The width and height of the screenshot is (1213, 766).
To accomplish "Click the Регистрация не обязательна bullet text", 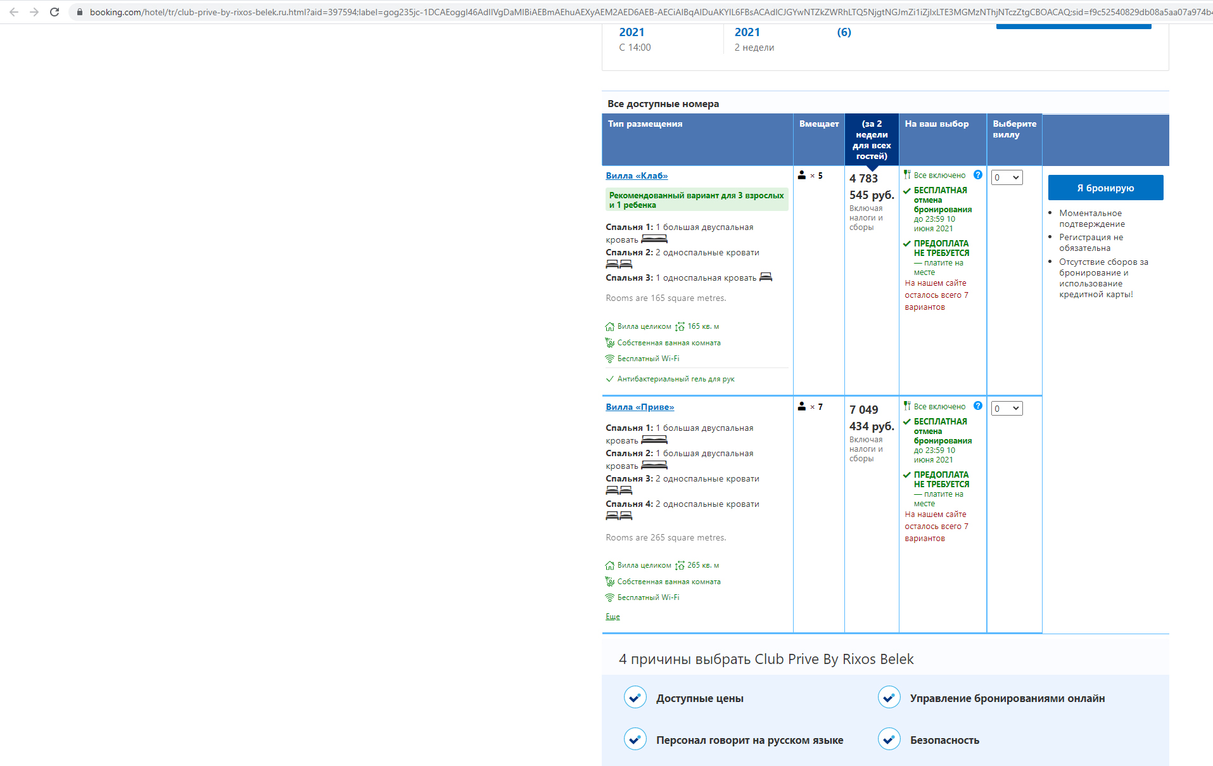I will 1091,243.
